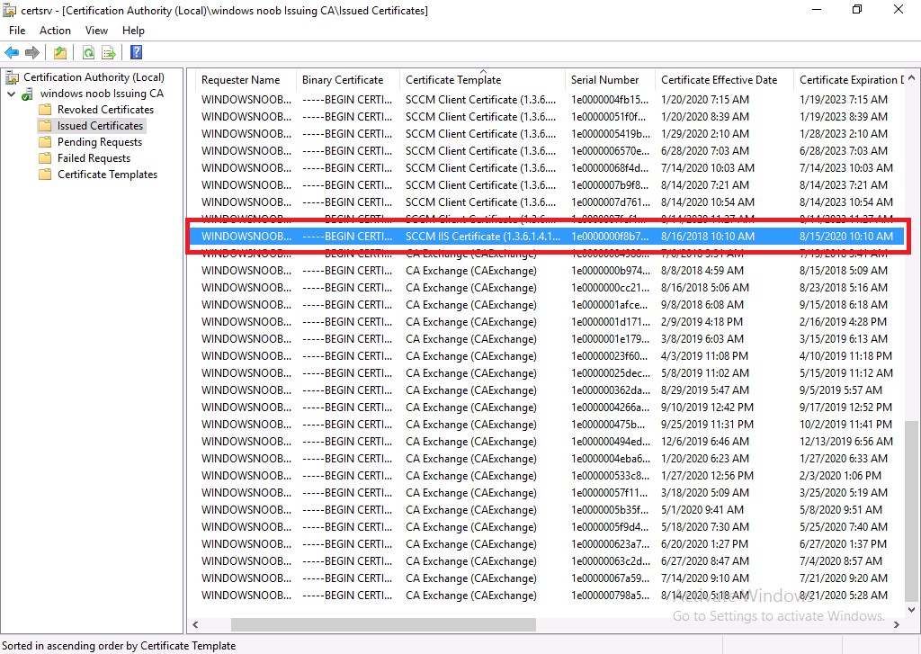The width and height of the screenshot is (921, 654).
Task: Click the Certificate Templates folder icon
Action: tap(45, 175)
